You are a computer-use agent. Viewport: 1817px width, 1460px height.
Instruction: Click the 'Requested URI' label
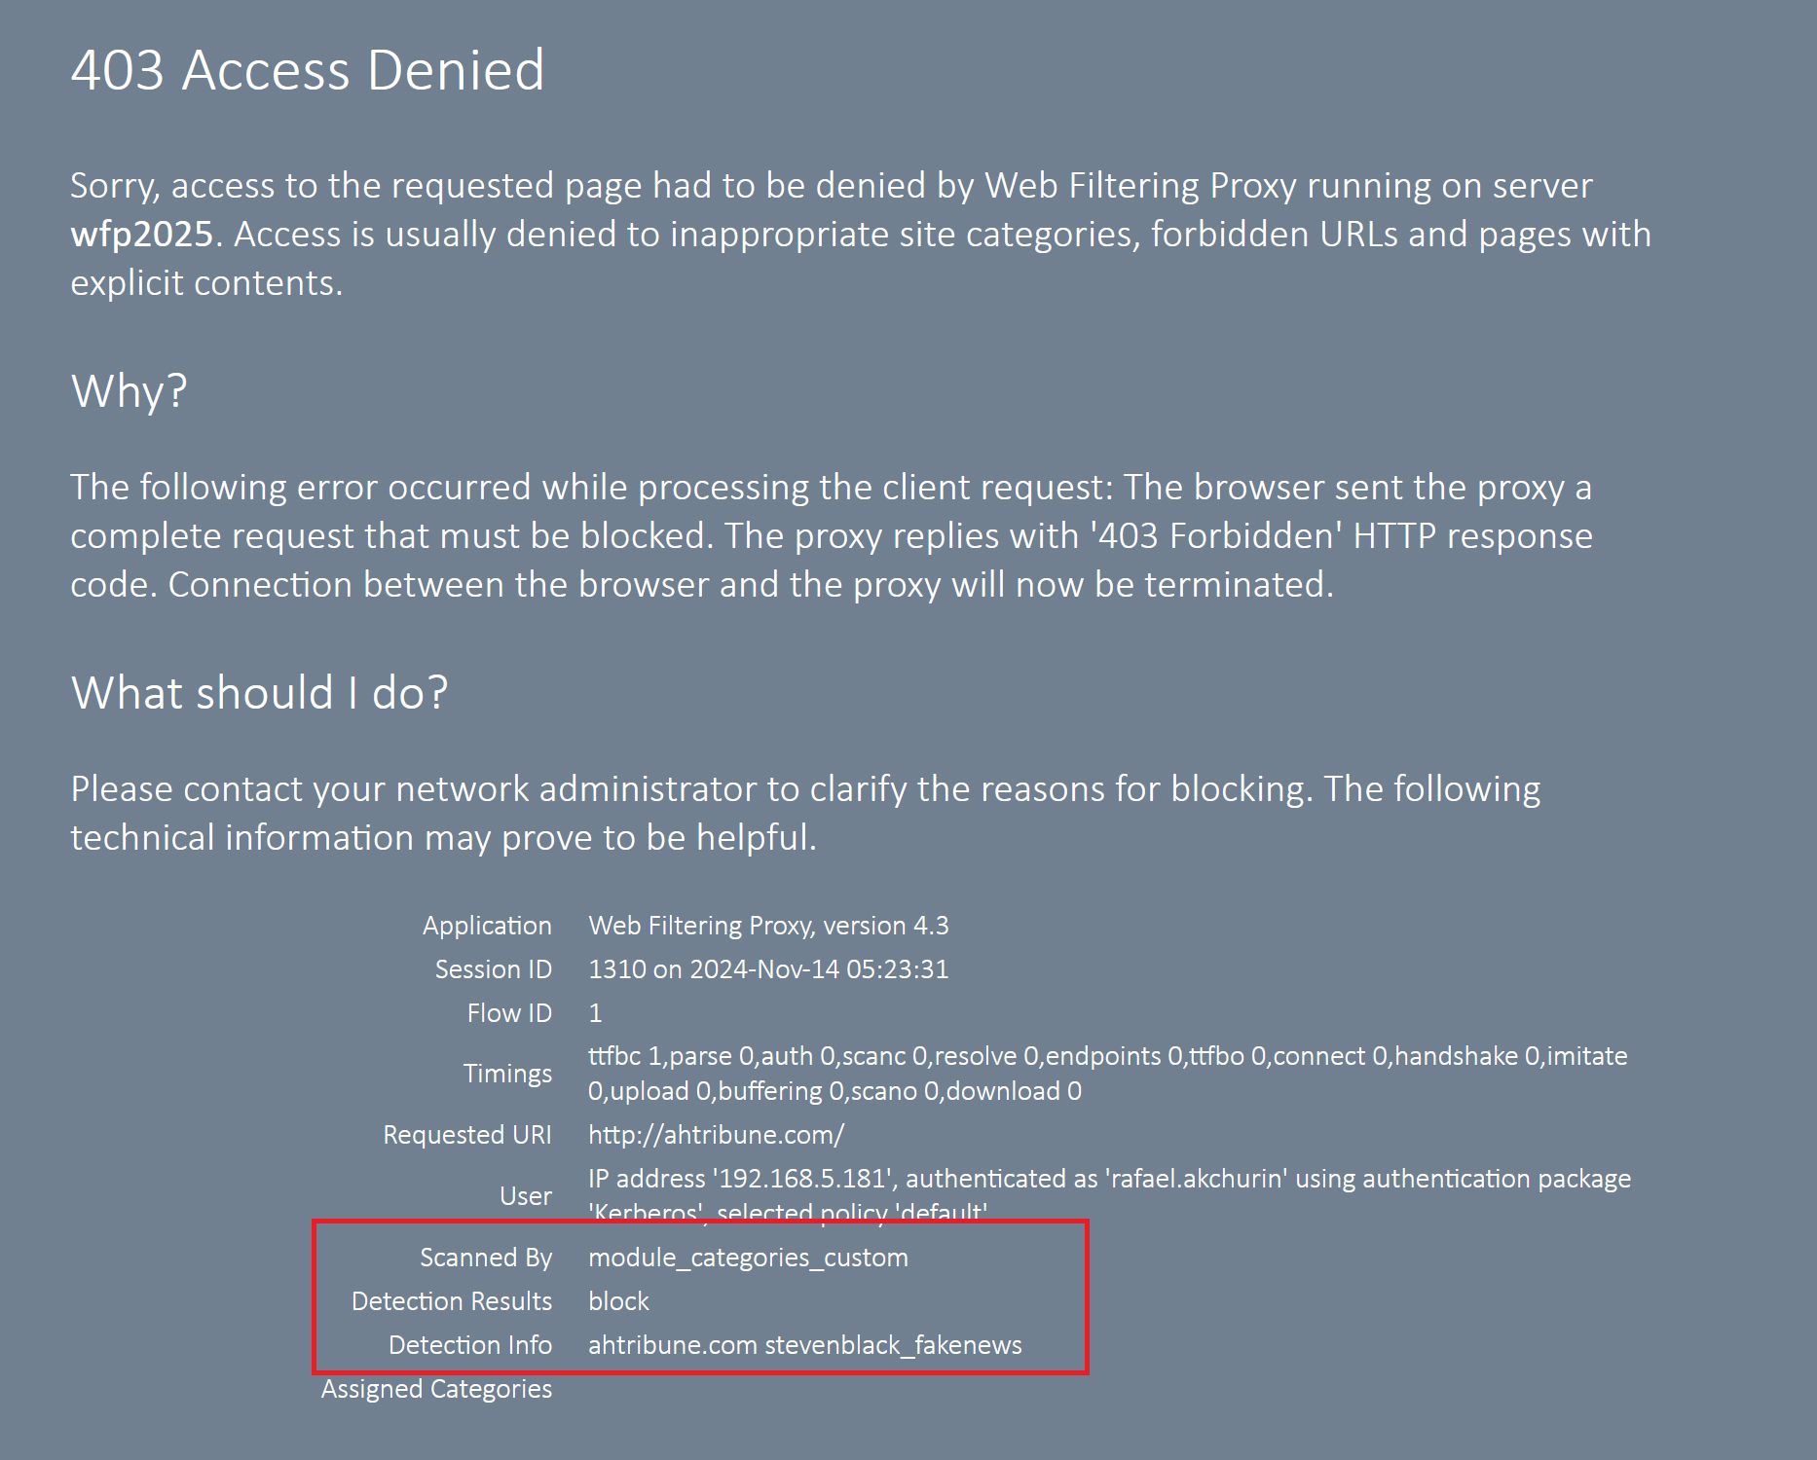tap(467, 1135)
